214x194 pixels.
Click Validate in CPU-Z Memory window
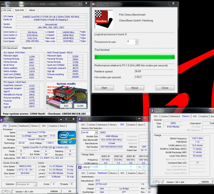click(205, 182)
